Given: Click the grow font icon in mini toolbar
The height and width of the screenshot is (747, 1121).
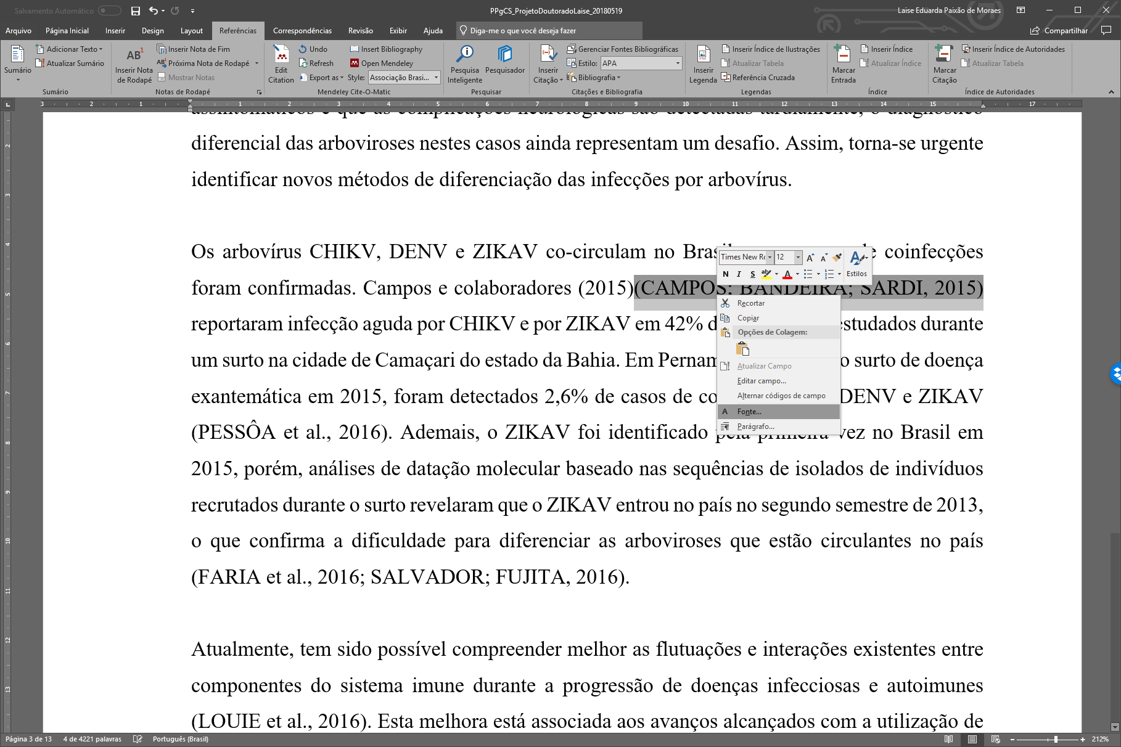Looking at the screenshot, I should click(810, 257).
